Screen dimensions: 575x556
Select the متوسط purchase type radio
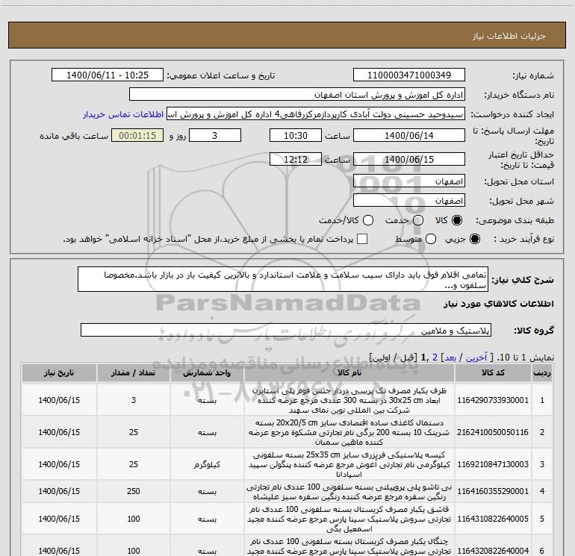pos(431,239)
